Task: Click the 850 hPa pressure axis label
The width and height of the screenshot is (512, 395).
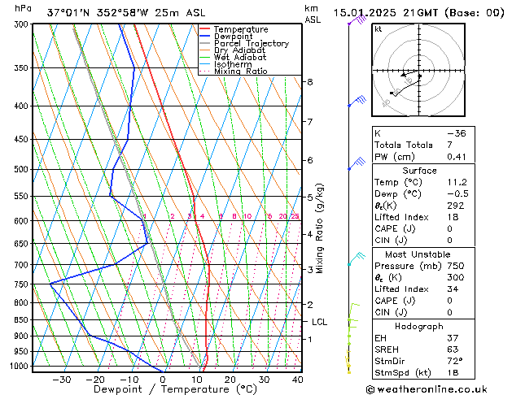Action: 23,320
